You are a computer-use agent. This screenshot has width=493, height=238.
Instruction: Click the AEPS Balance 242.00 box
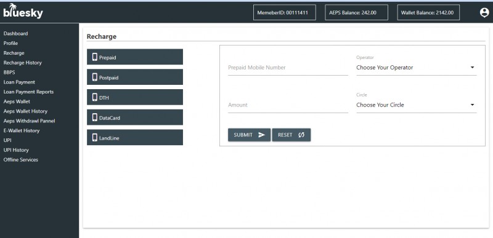click(x=356, y=12)
